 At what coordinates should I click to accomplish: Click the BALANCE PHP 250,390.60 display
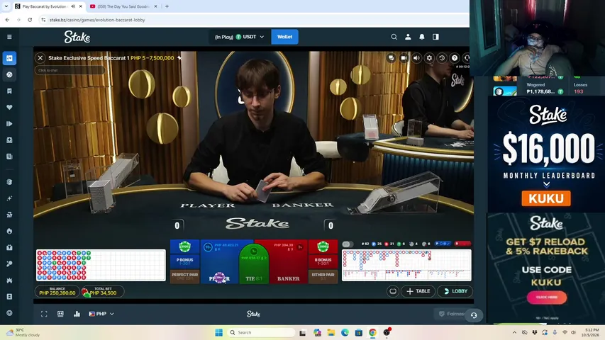[57, 291]
